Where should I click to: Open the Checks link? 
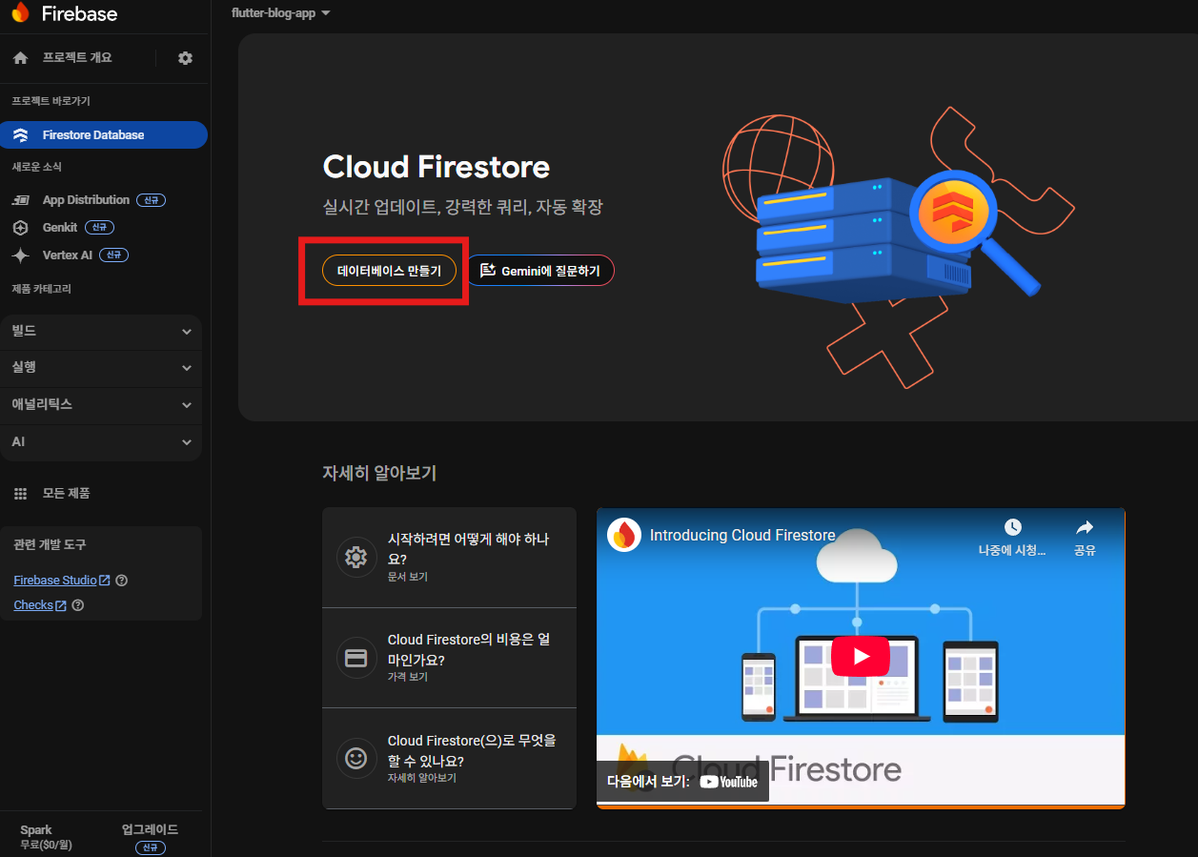pyautogui.click(x=40, y=605)
